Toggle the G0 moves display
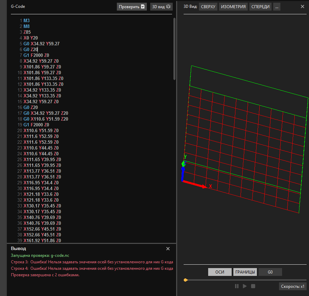The image size is (309, 296). pyautogui.click(x=270, y=272)
